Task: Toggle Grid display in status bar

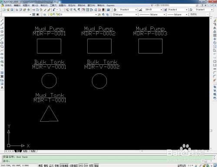Action: (46, 165)
